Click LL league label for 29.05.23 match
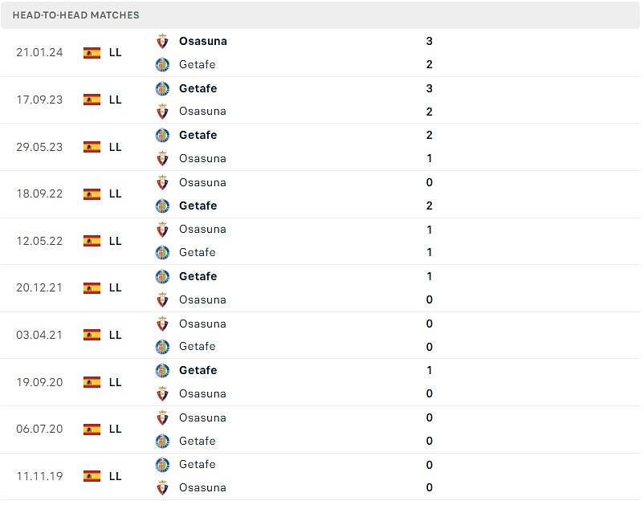The image size is (644, 509). [x=115, y=147]
